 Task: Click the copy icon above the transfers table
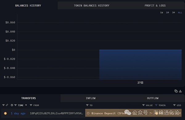[176, 91]
